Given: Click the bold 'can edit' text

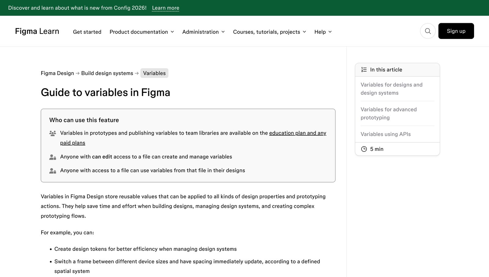Looking at the screenshot, I should pos(102,157).
